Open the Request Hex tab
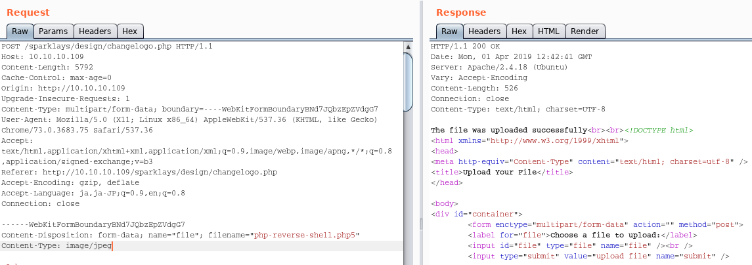Viewport: 752px width, 265px height. pos(130,31)
